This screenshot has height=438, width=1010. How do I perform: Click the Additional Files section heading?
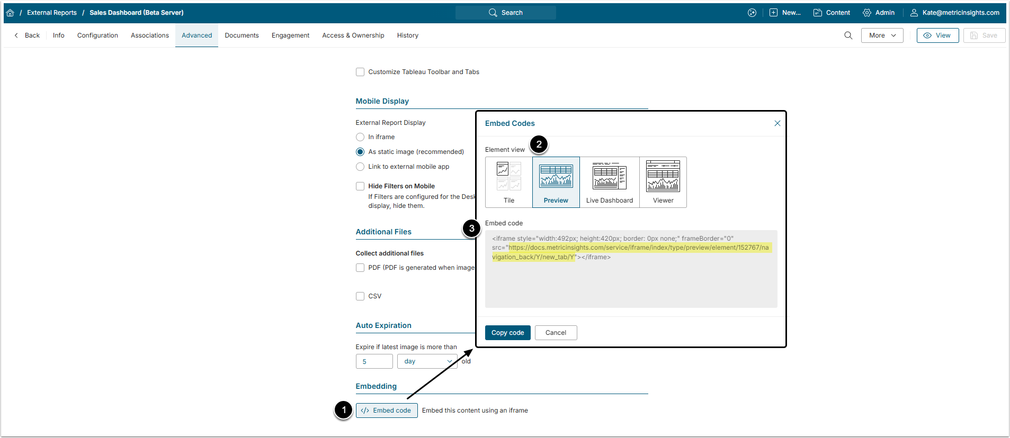(x=383, y=232)
